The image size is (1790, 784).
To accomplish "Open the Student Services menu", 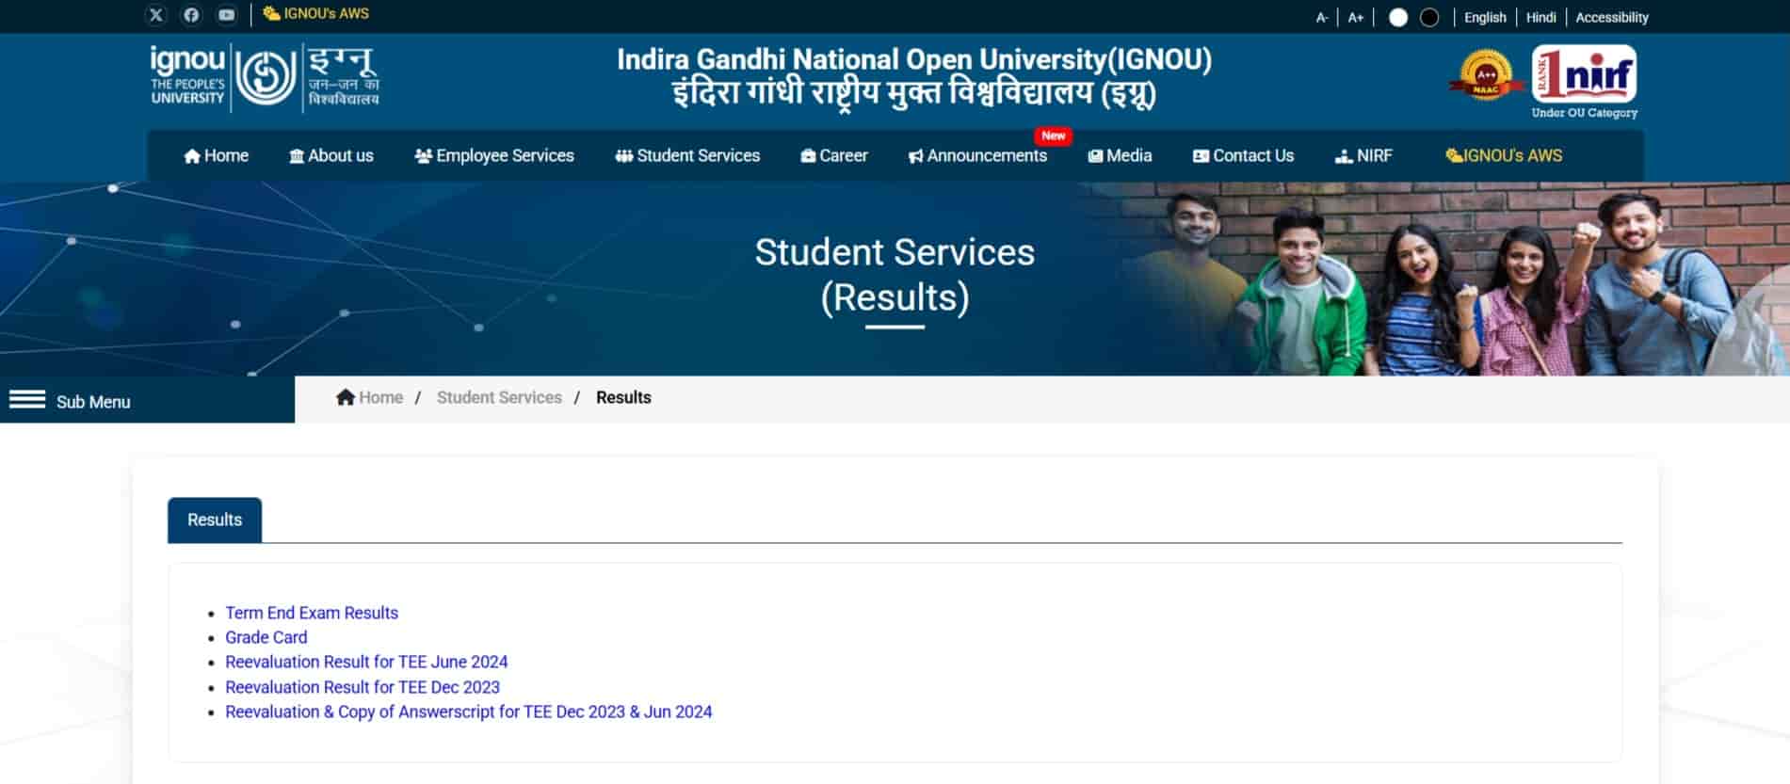I will coord(687,155).
